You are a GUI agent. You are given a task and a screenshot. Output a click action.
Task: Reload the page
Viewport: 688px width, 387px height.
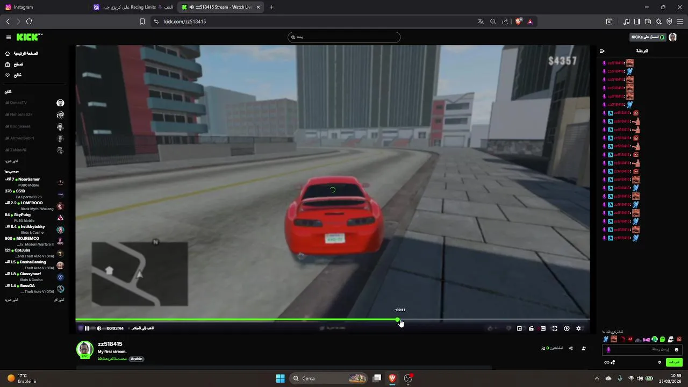pos(29,21)
